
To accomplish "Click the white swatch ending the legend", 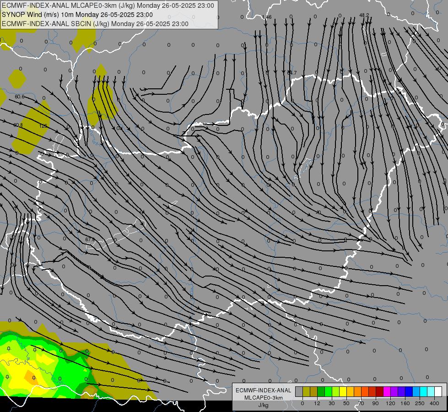I will coord(438,391).
